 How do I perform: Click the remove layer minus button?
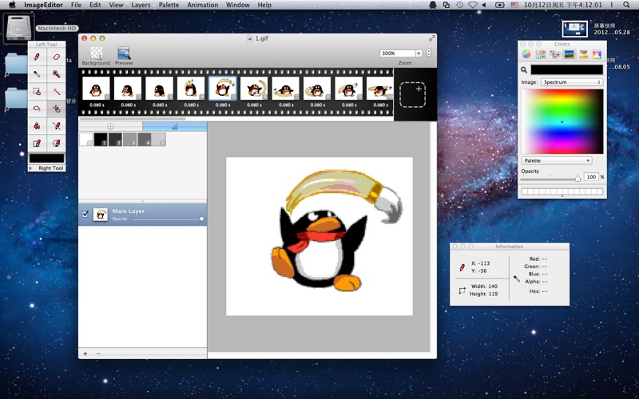coord(98,354)
